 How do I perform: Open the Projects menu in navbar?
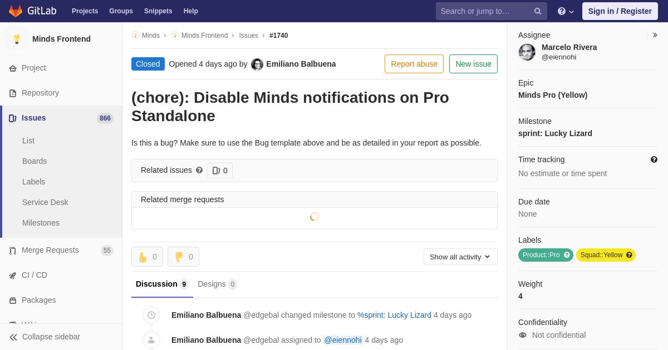[85, 11]
